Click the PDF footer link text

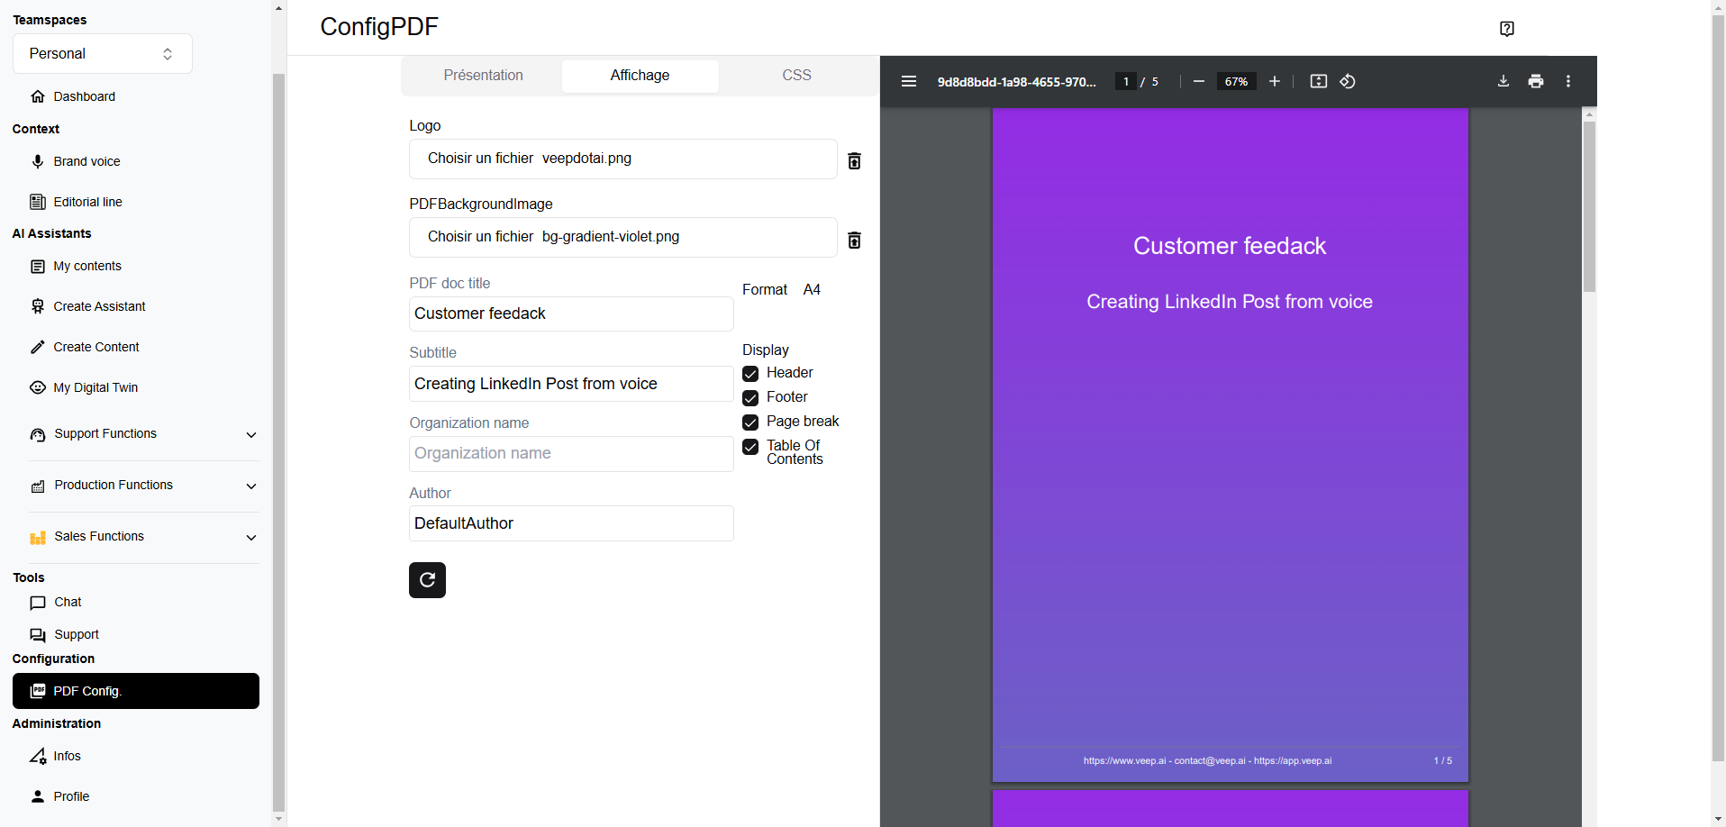point(1207,761)
